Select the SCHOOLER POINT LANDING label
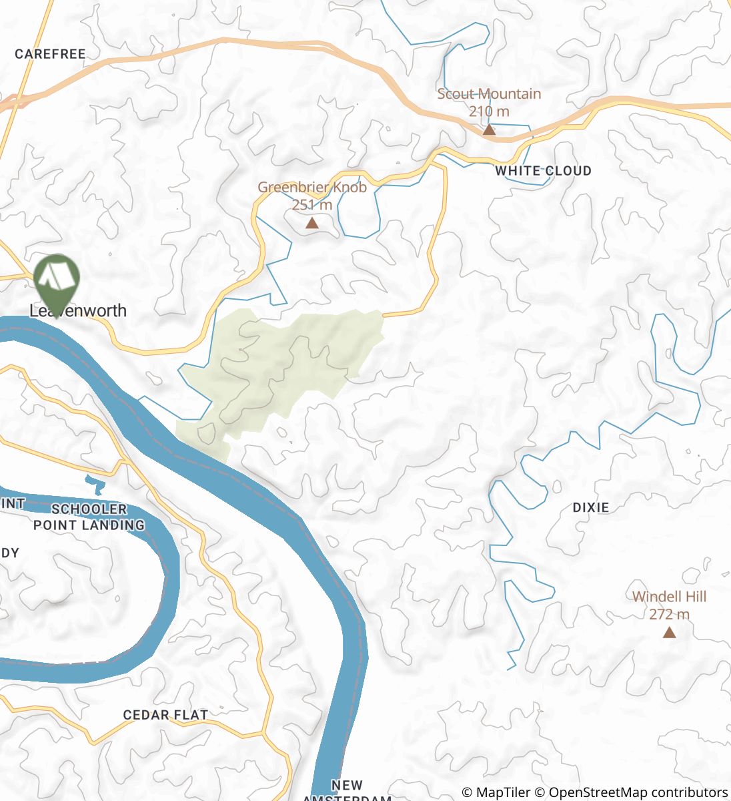 [x=89, y=517]
